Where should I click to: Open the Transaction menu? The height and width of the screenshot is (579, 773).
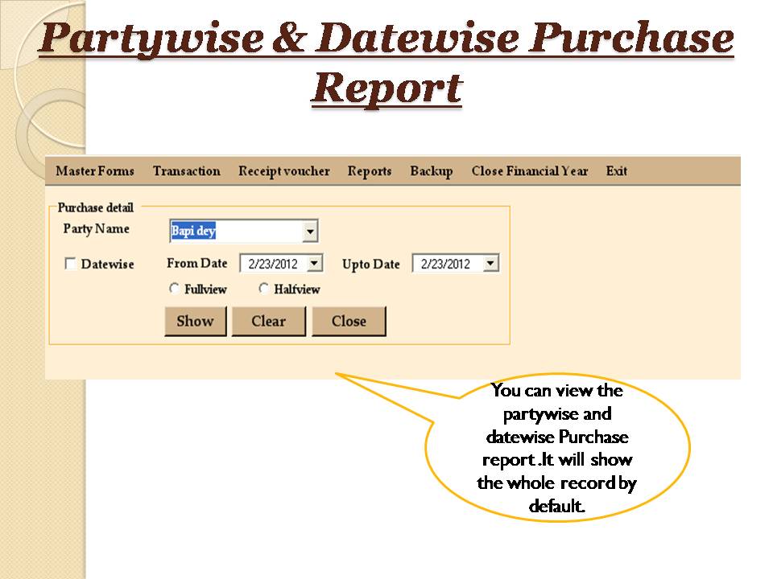pos(186,170)
